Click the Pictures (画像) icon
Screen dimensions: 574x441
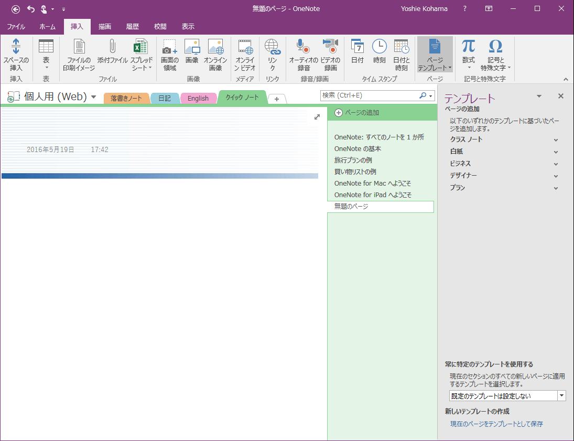point(192,47)
